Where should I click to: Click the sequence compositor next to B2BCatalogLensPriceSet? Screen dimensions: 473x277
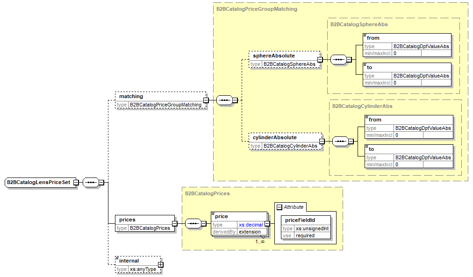pos(91,182)
